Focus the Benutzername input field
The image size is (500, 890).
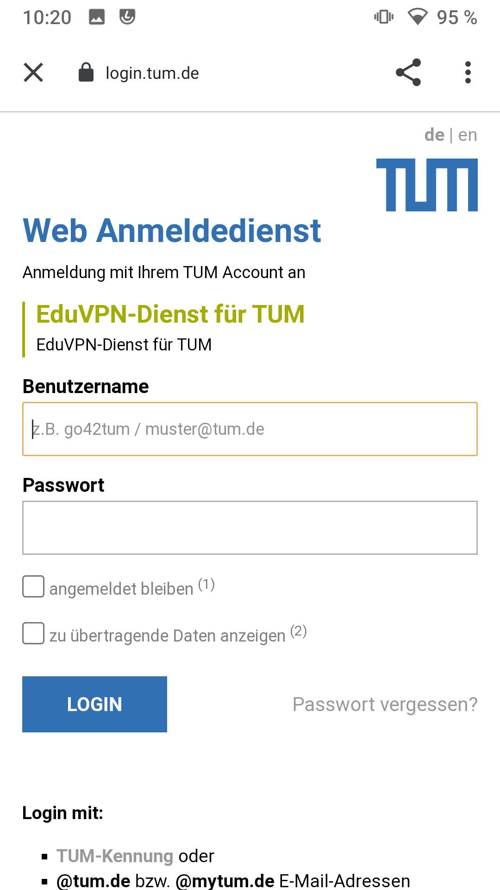pos(250,429)
